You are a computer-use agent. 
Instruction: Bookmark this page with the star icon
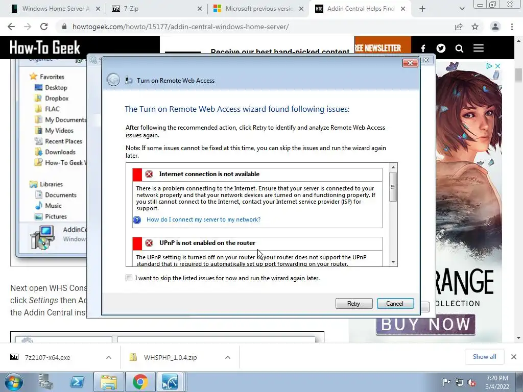tap(475, 27)
